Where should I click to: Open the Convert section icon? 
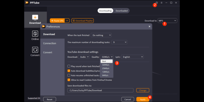[x=35, y=50]
